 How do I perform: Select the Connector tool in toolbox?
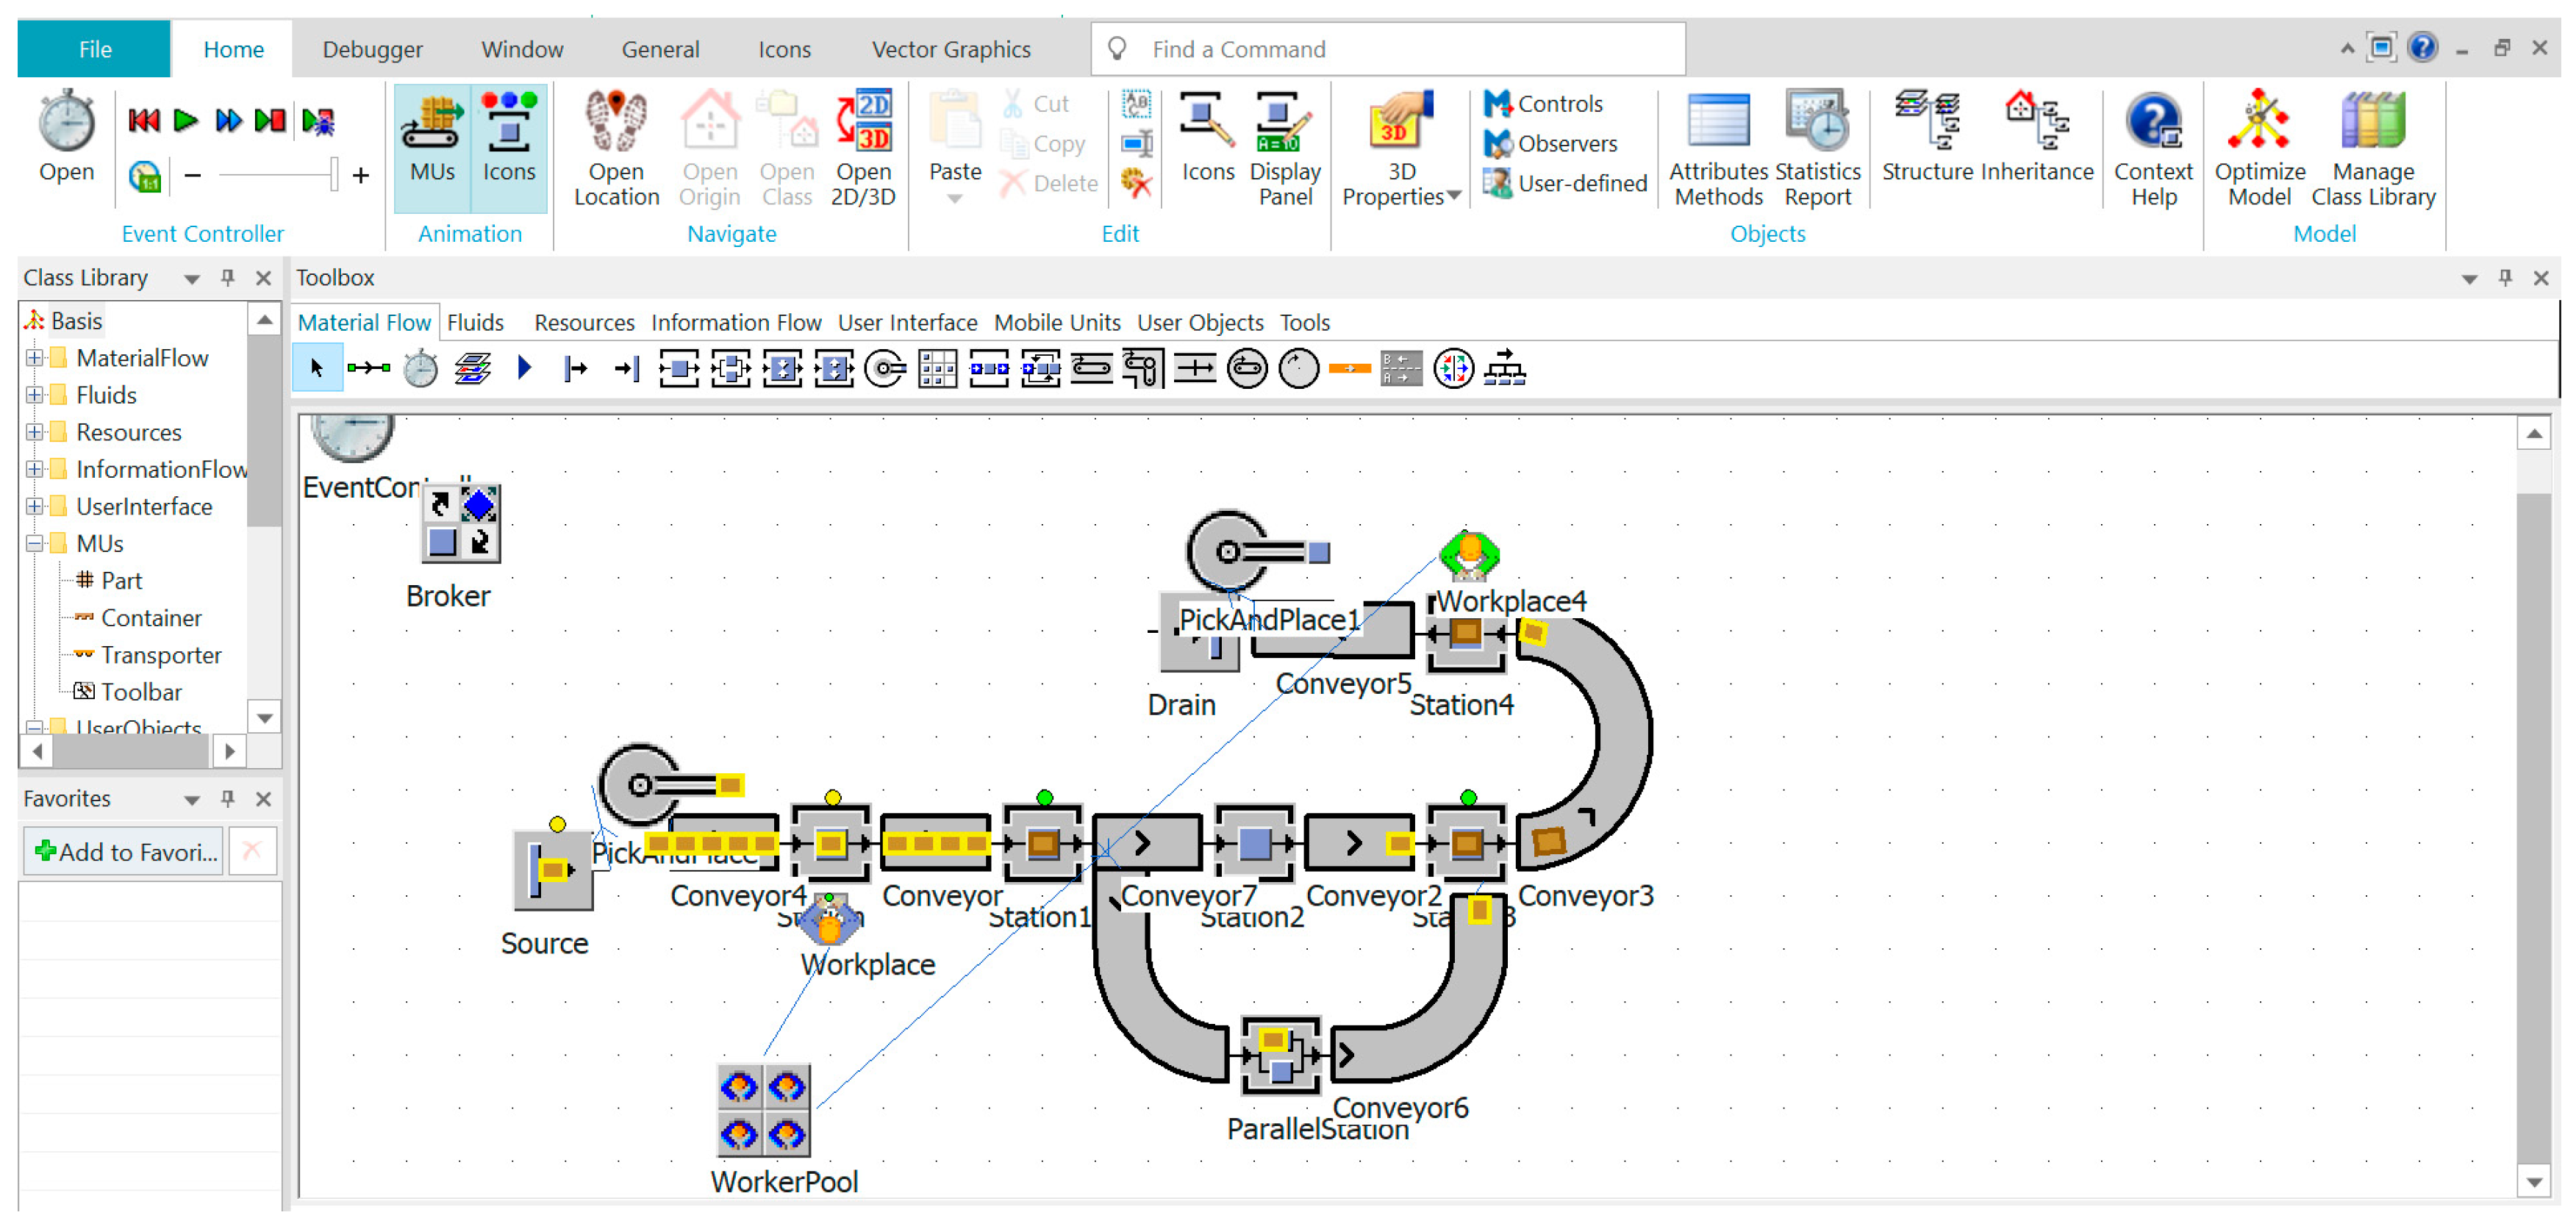(x=368, y=369)
